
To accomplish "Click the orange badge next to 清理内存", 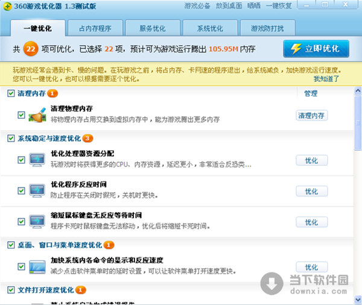I will pos(52,93).
